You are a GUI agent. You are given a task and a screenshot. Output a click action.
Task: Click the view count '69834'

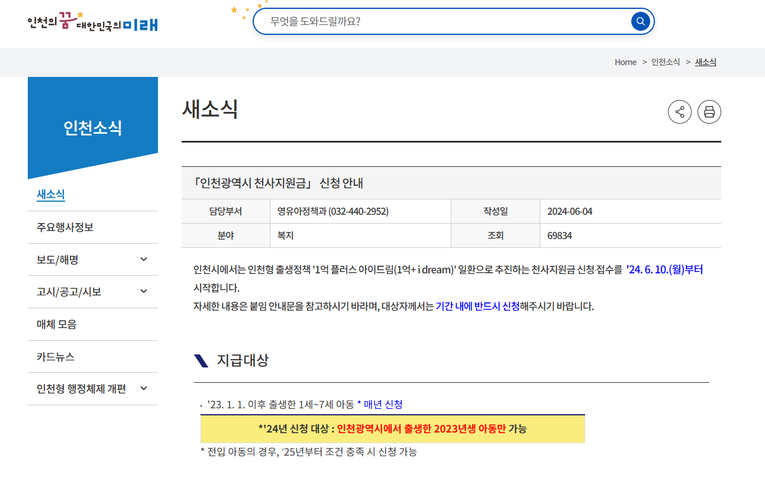tap(560, 235)
